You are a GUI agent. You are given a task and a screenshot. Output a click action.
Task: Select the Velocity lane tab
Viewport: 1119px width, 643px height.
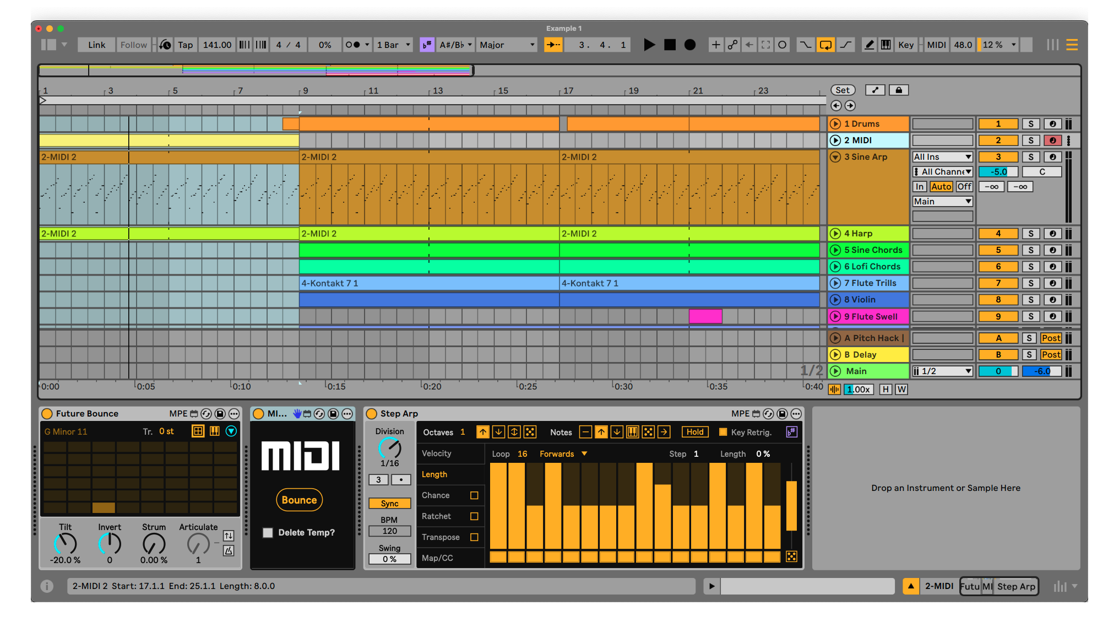click(437, 453)
